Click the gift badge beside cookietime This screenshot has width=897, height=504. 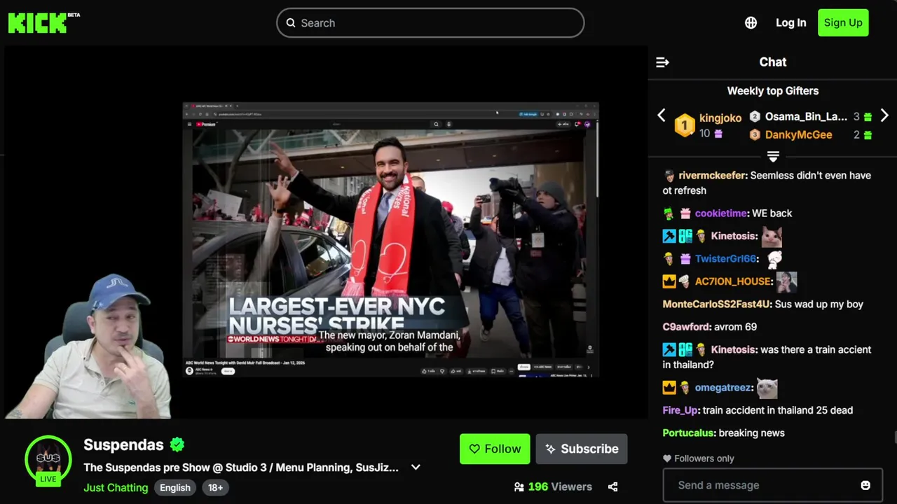(685, 213)
